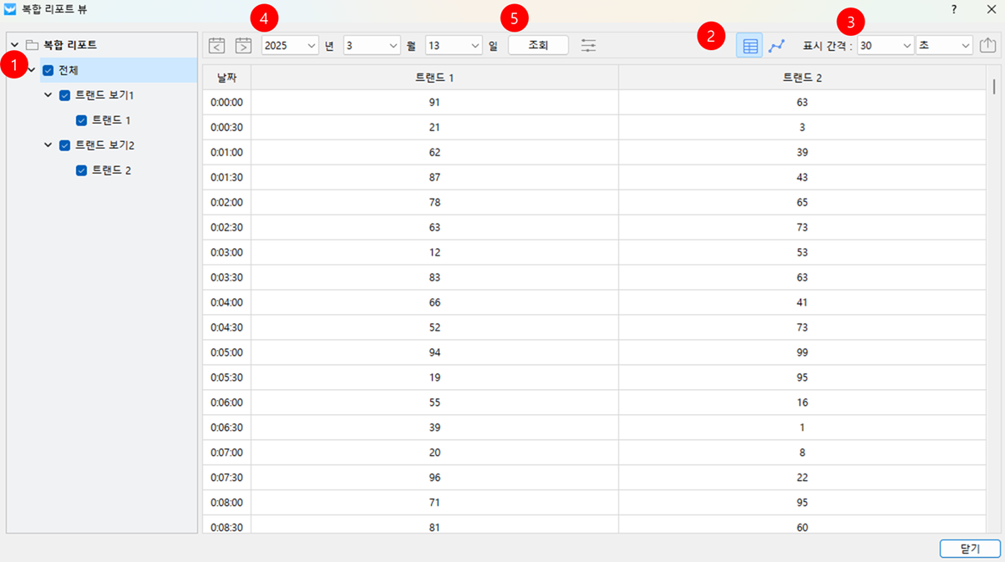1005x562 pixels.
Task: Click the 트랜드 1 column header
Action: click(434, 78)
